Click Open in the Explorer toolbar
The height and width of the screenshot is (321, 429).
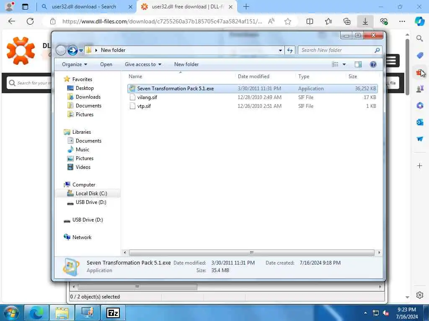106,64
